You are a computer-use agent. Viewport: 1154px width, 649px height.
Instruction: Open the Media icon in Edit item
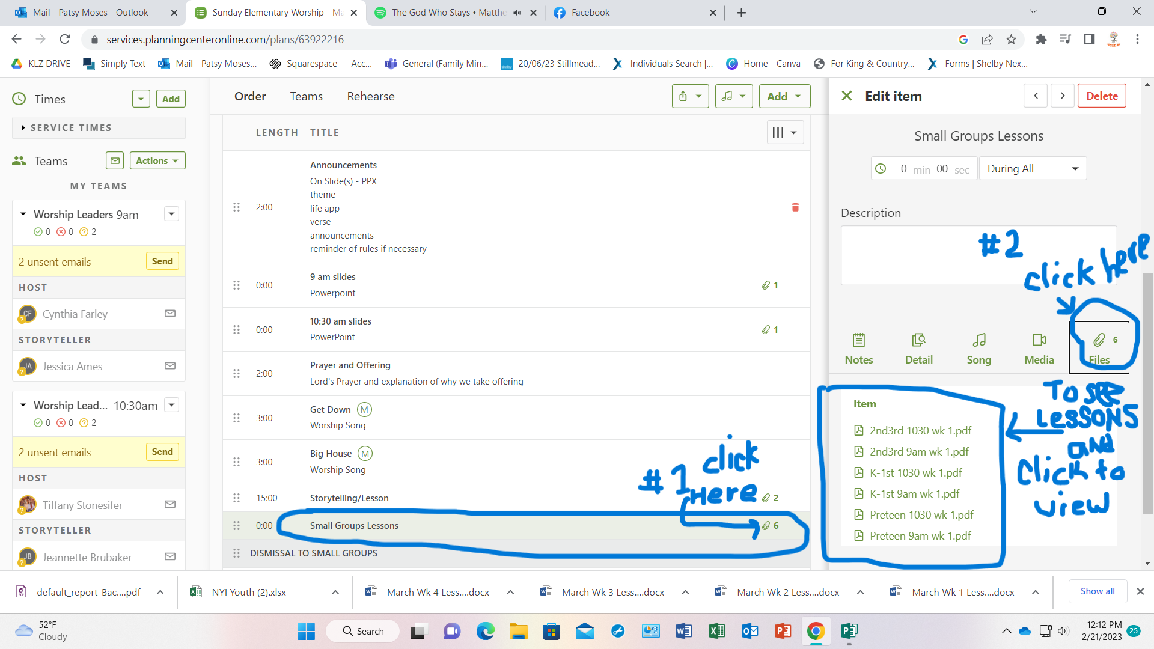(x=1039, y=349)
